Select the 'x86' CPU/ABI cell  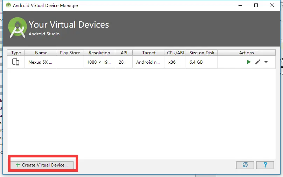pos(175,62)
